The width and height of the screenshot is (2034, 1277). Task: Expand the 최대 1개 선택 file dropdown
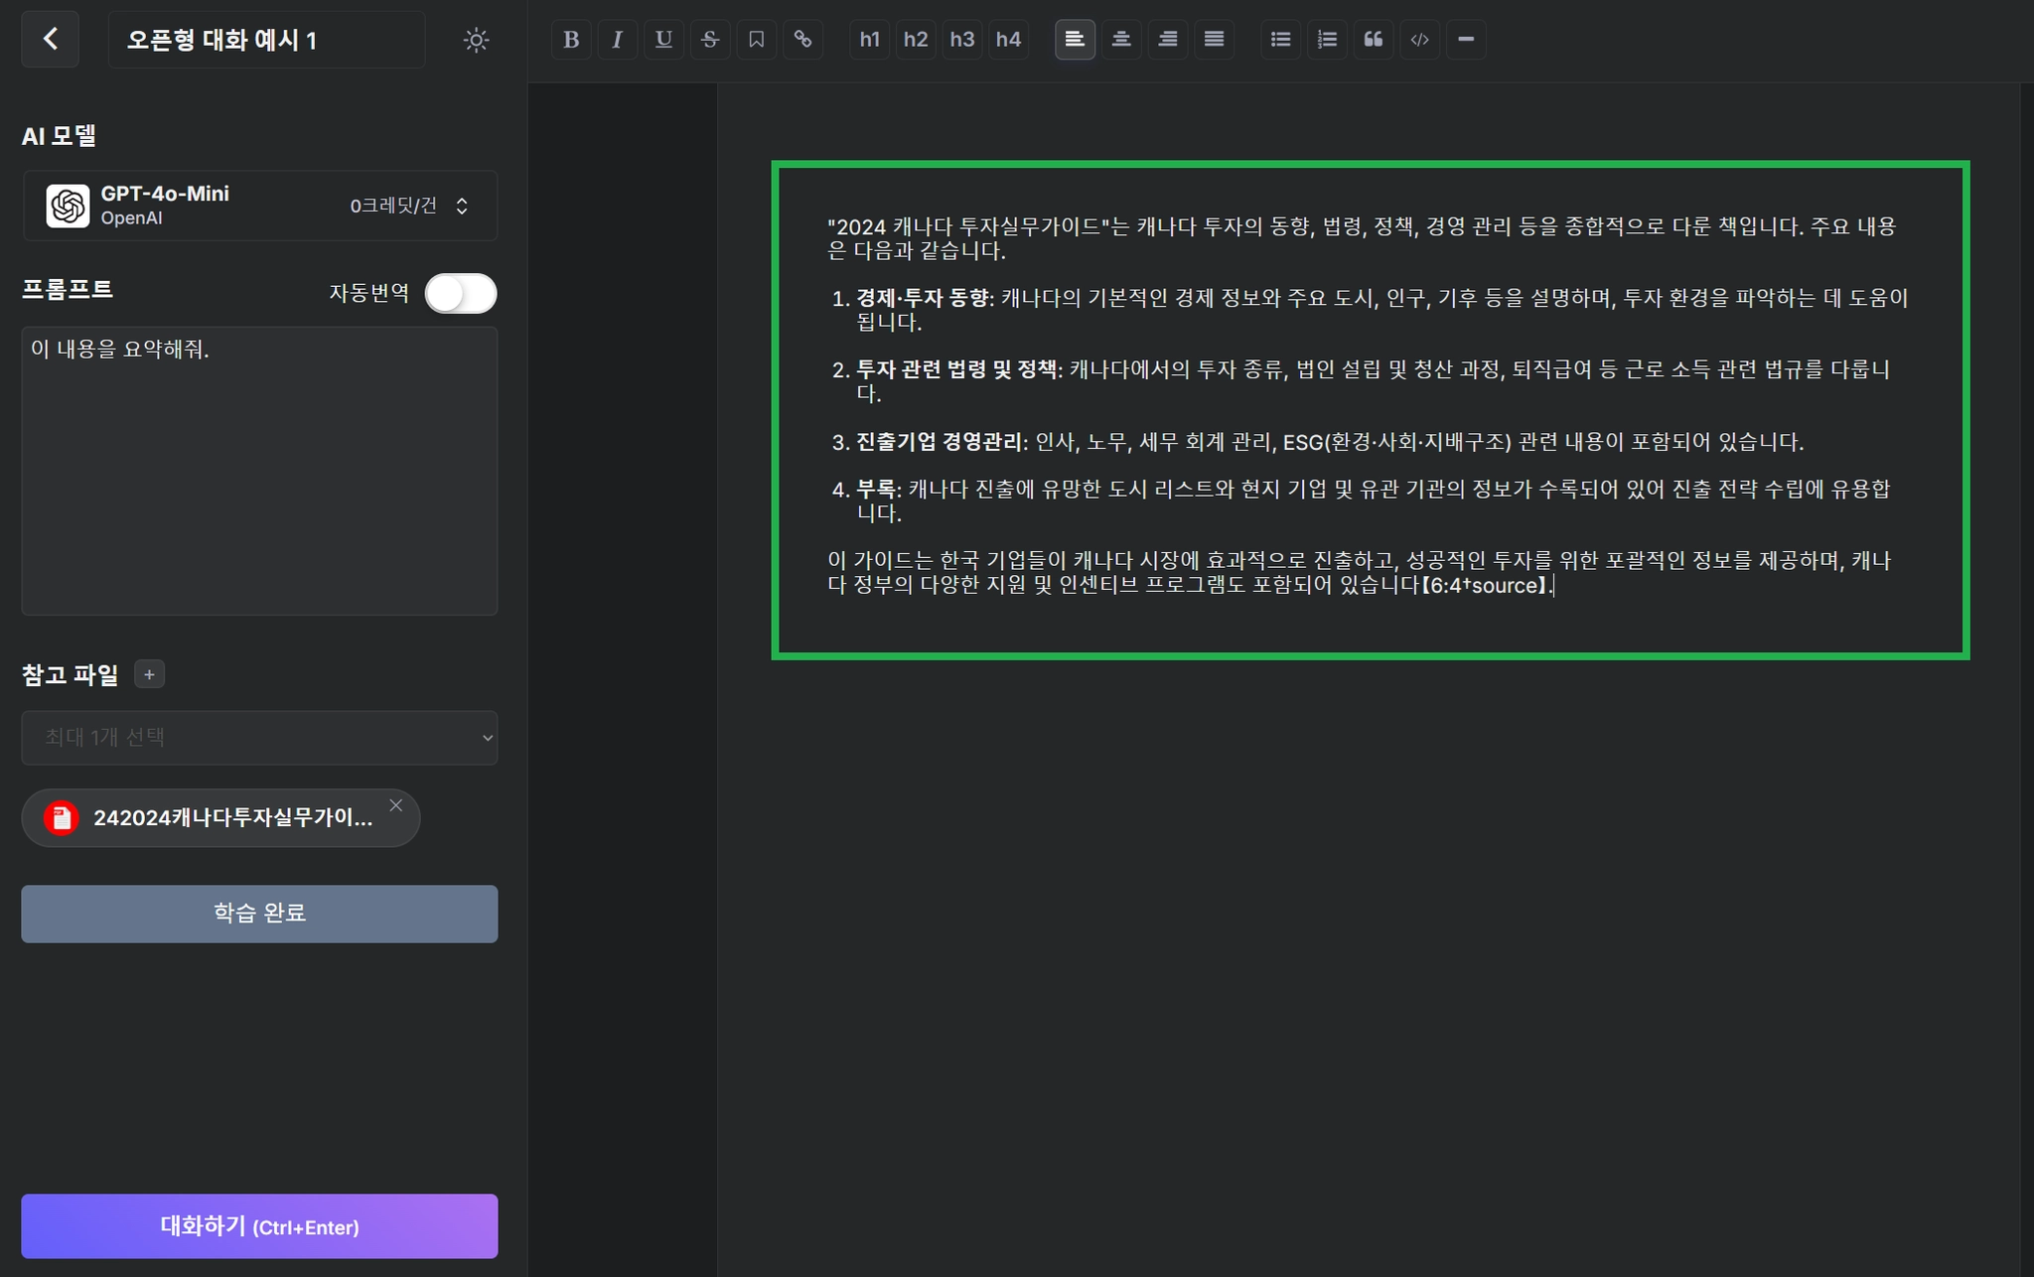(259, 738)
